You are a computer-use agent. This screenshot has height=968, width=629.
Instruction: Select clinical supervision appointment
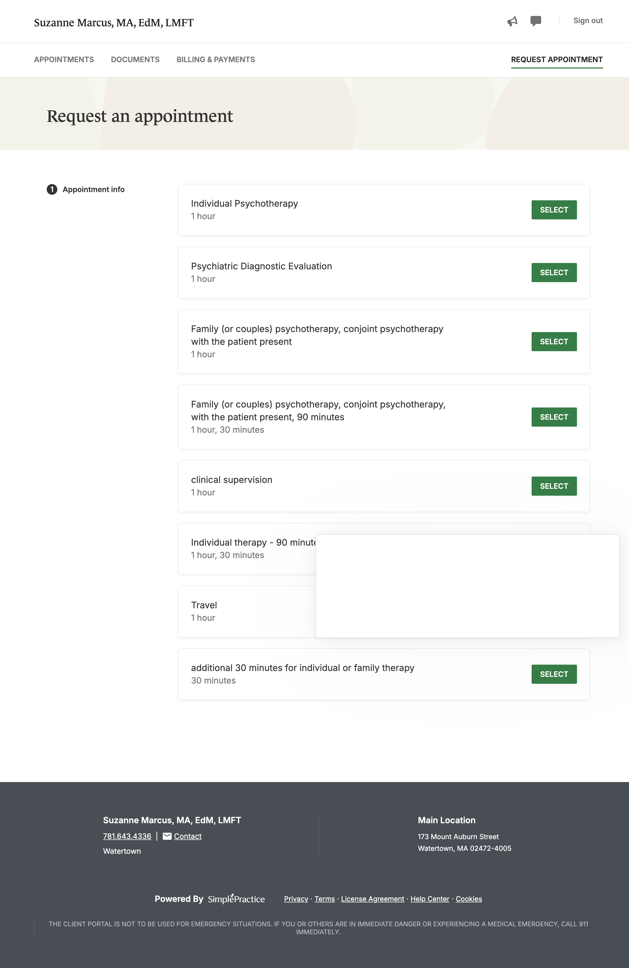pos(554,486)
